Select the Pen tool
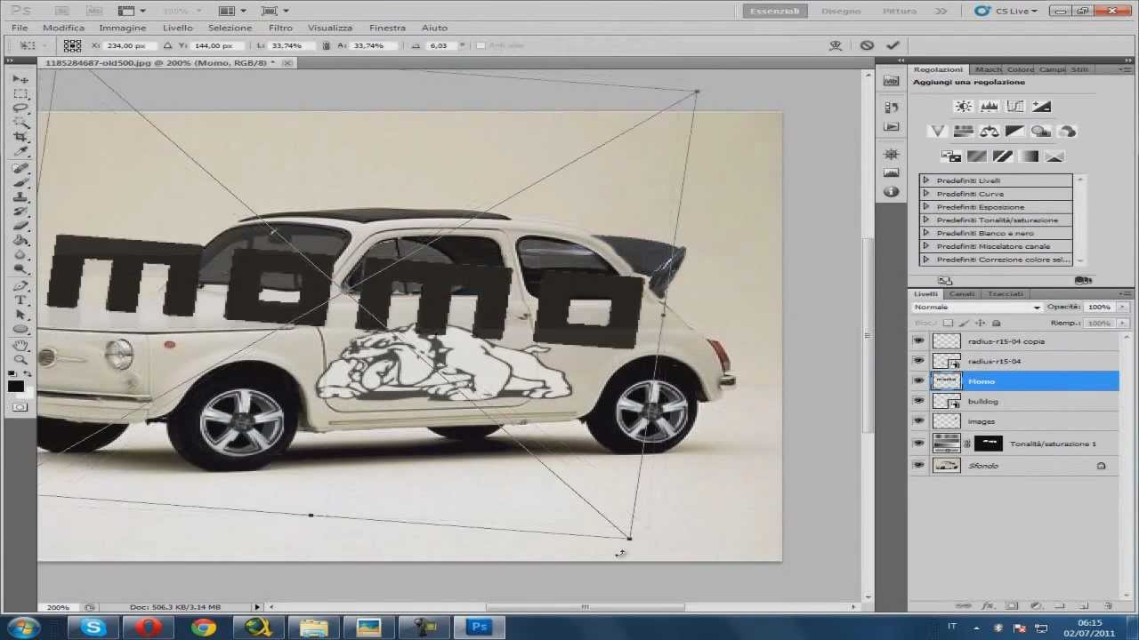The height and width of the screenshot is (640, 1139). 20,286
